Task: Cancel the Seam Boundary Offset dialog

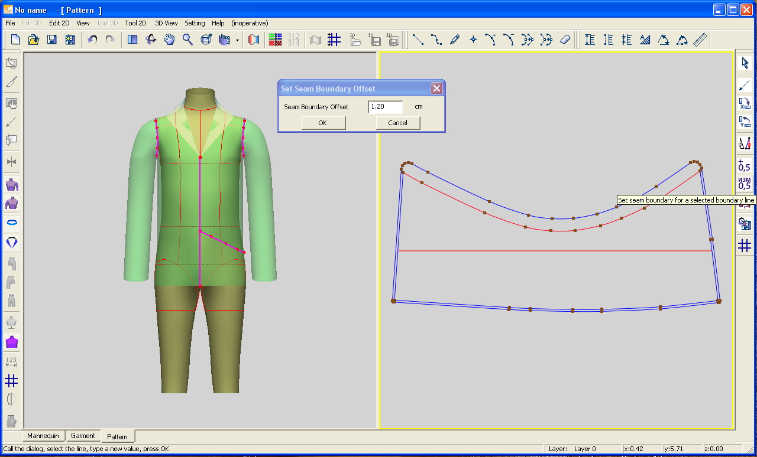Action: [x=398, y=123]
